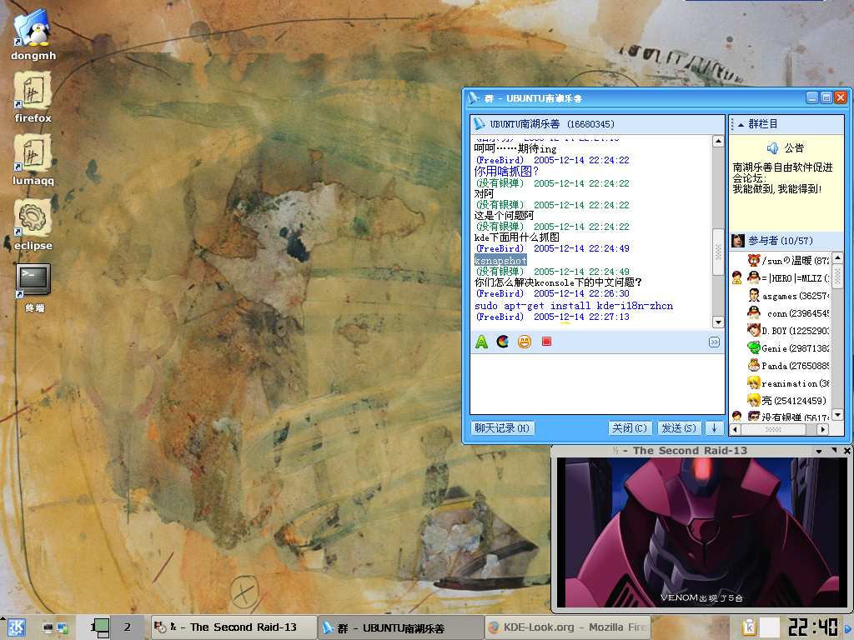The height and width of the screenshot is (640, 854).
Task: Click the 'sudo apt-get install kde-i18n-zhcn' message
Action: 574,306
